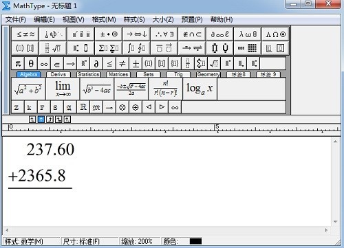Open fraction and radical templates palette
This screenshot has width=344, height=248.
tap(53, 48)
